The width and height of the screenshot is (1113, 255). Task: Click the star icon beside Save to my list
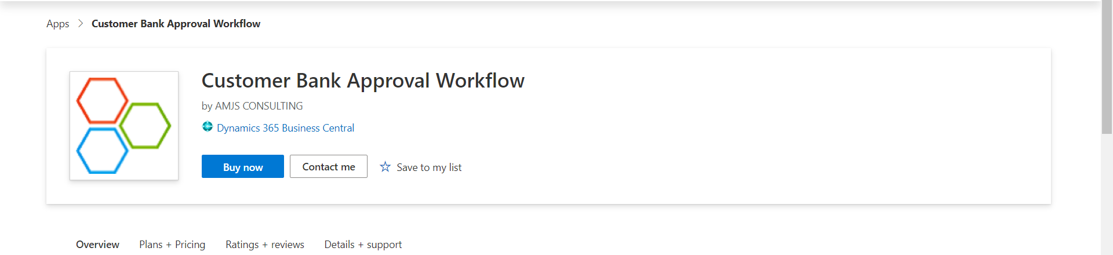385,167
